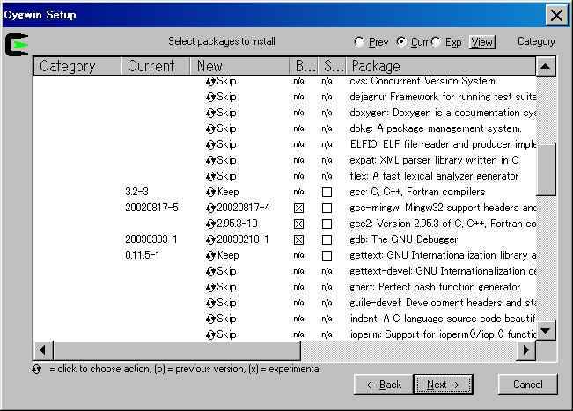573x411 pixels.
Task: Close the Cygwin Setup window
Action: point(556,15)
